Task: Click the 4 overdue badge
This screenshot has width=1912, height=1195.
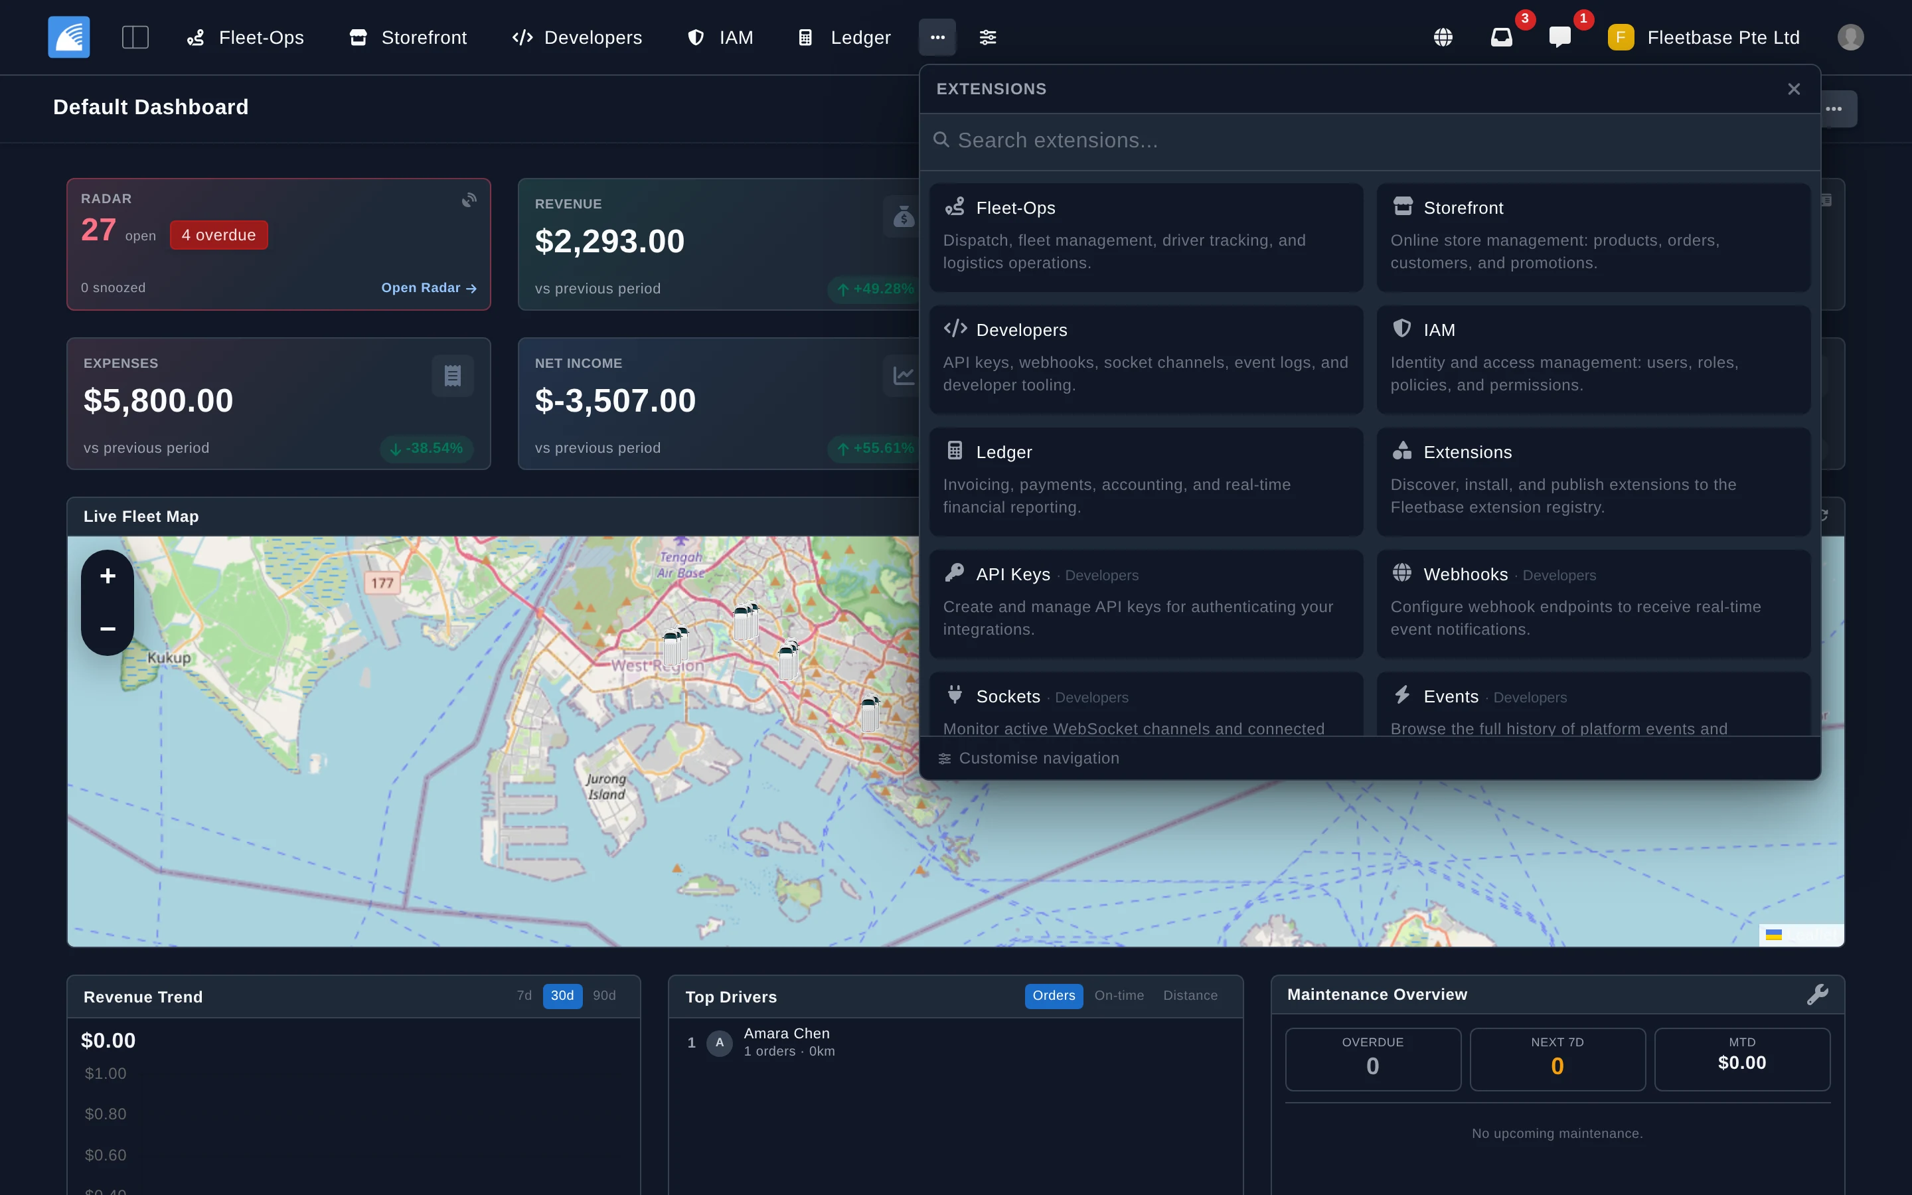Action: coord(219,235)
